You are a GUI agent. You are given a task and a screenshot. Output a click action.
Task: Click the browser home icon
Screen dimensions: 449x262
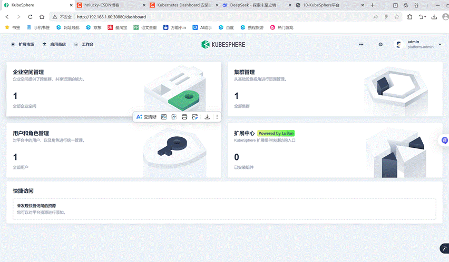(x=42, y=17)
